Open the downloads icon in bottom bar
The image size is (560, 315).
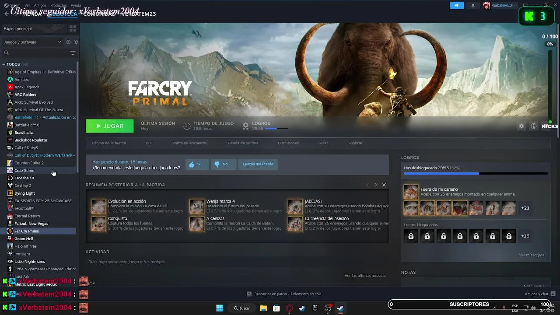pos(249,294)
